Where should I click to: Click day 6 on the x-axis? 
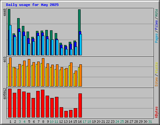coord(34,122)
